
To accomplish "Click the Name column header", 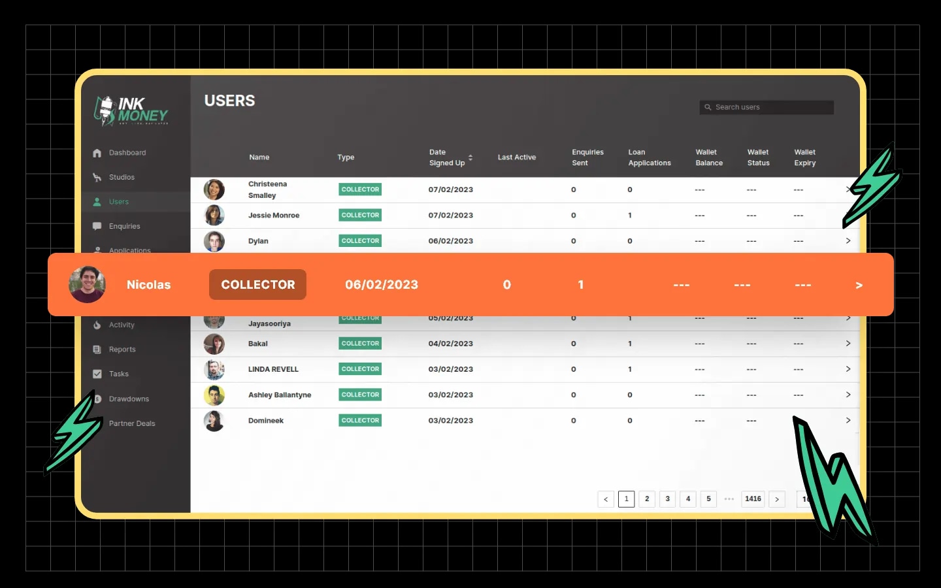I will pos(259,157).
